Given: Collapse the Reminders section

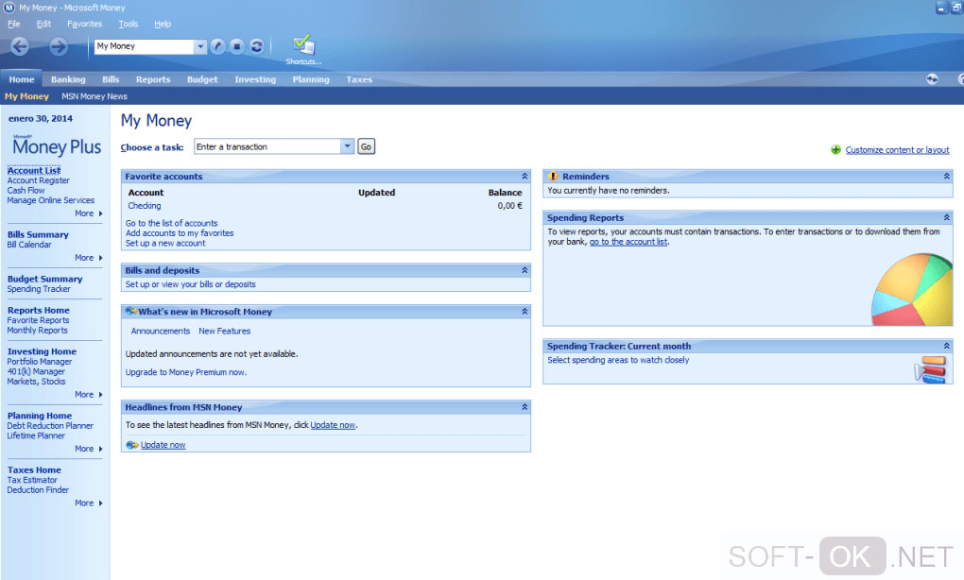Looking at the screenshot, I should pos(946,177).
